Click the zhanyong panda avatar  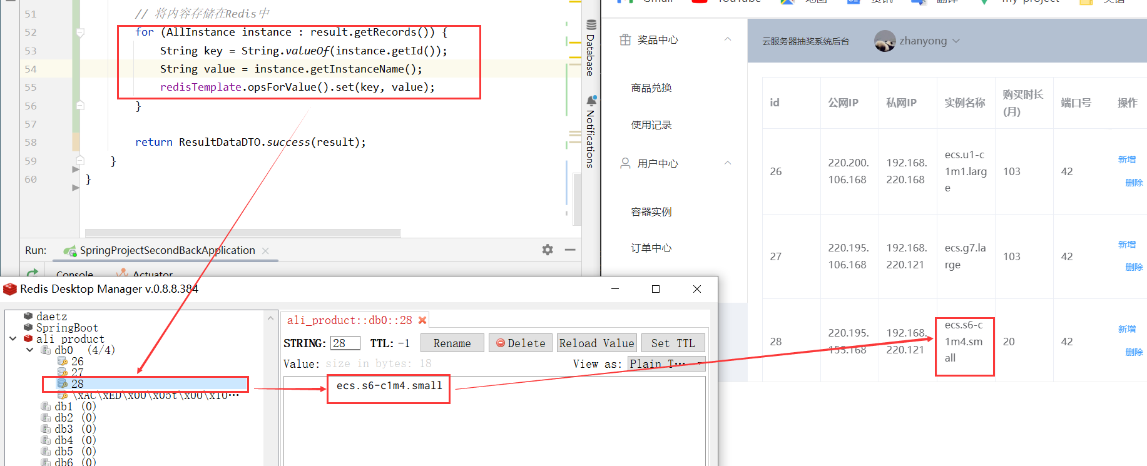(x=885, y=41)
